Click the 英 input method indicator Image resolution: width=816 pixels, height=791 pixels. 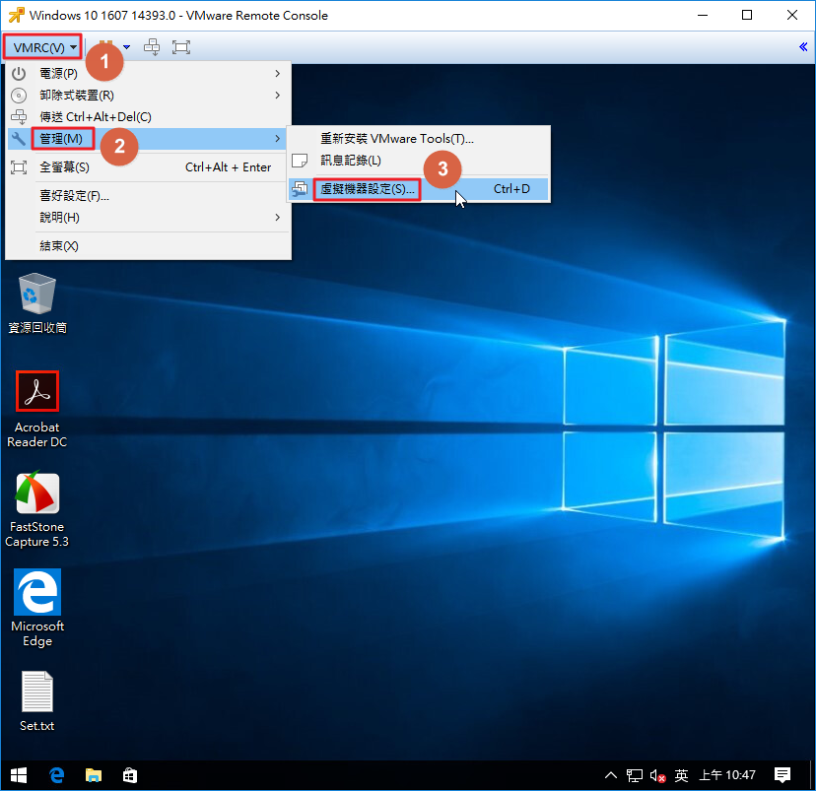tap(681, 775)
